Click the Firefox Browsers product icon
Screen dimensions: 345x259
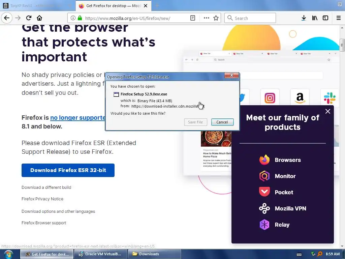264,160
